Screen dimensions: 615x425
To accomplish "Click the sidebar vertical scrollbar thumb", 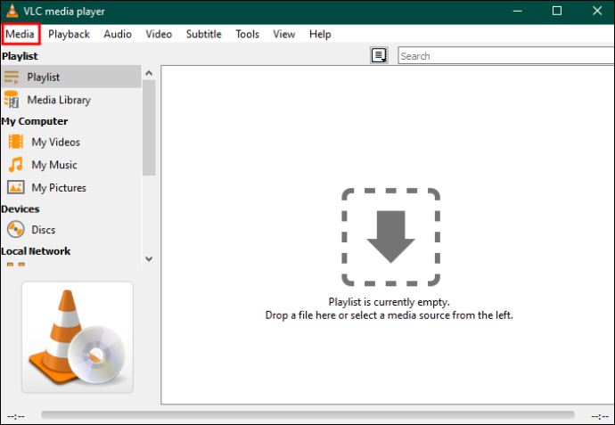I will [149, 127].
